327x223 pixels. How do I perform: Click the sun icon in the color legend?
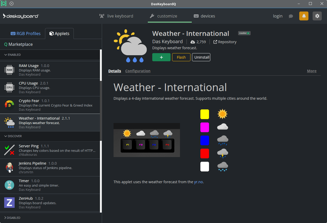[222, 114]
